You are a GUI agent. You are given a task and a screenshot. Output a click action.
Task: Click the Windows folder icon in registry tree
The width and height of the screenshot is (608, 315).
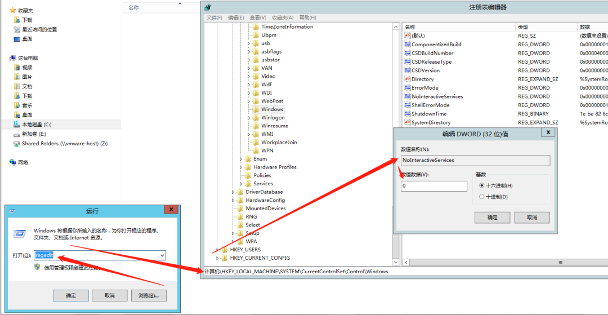(x=256, y=109)
